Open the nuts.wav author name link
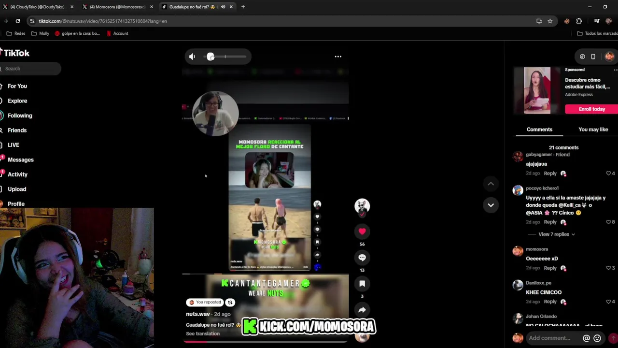The height and width of the screenshot is (348, 618). coord(198,314)
